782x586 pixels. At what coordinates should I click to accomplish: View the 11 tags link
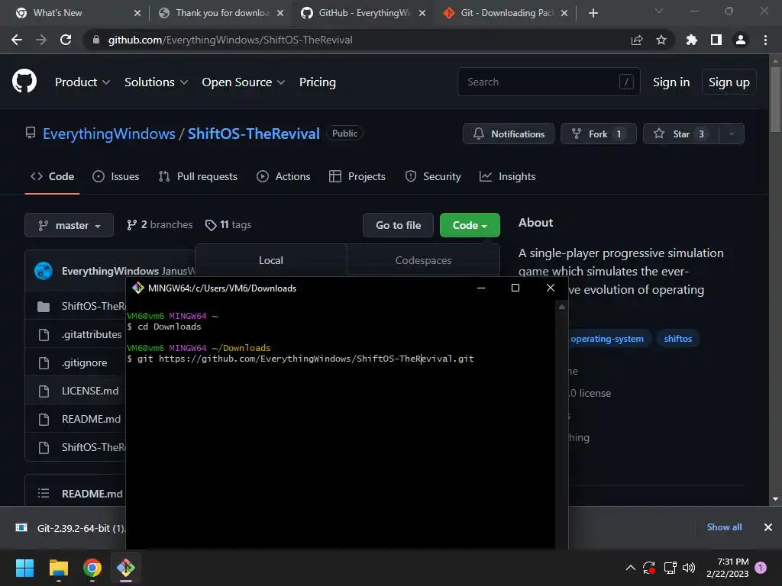pos(228,225)
